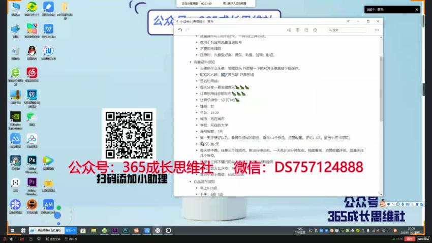
Task: Click the 性别：女 line
Action: [207, 106]
